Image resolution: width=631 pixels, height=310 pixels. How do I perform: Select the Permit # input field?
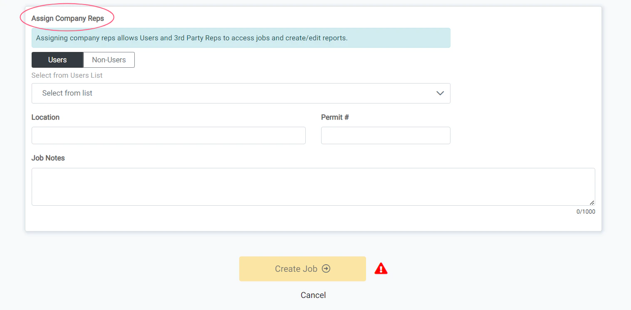tap(385, 135)
